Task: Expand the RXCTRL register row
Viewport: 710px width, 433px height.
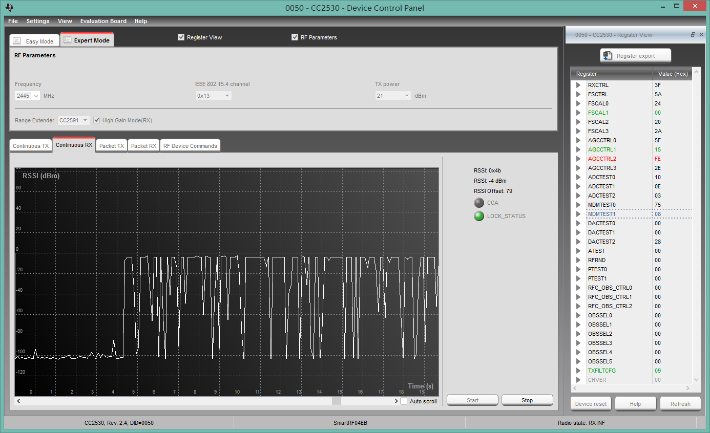Action: pyautogui.click(x=578, y=85)
